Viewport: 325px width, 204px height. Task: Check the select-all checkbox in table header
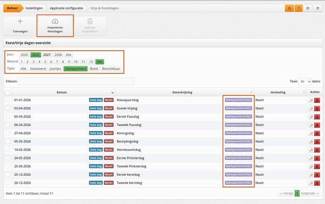[x=8, y=92]
